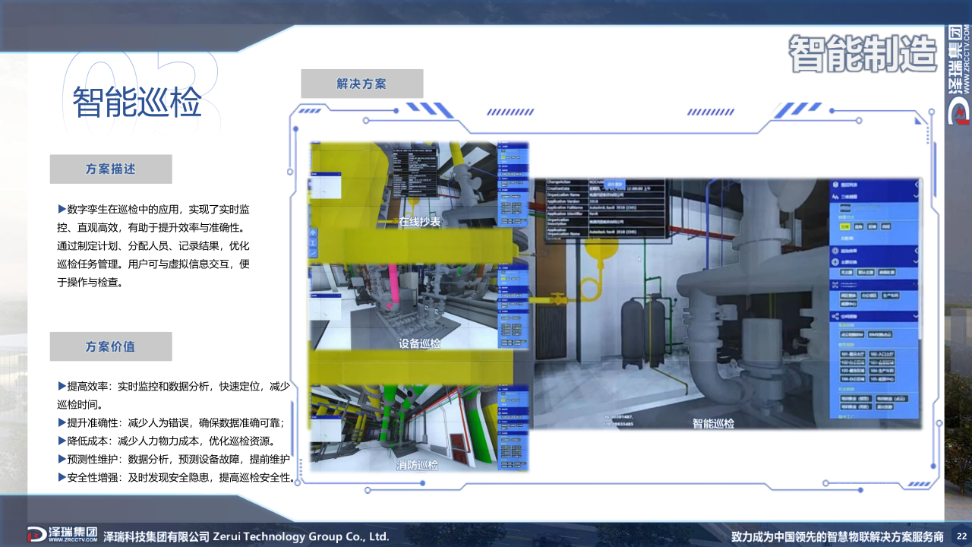Collapse the top side panel section via its chevron

pos(916,185)
